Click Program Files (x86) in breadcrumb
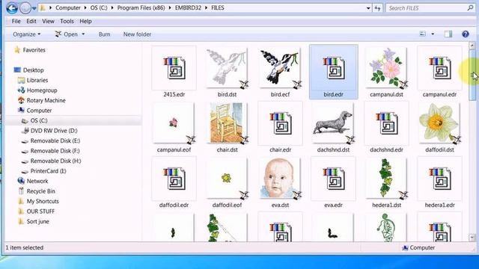479x269 pixels. (x=141, y=8)
